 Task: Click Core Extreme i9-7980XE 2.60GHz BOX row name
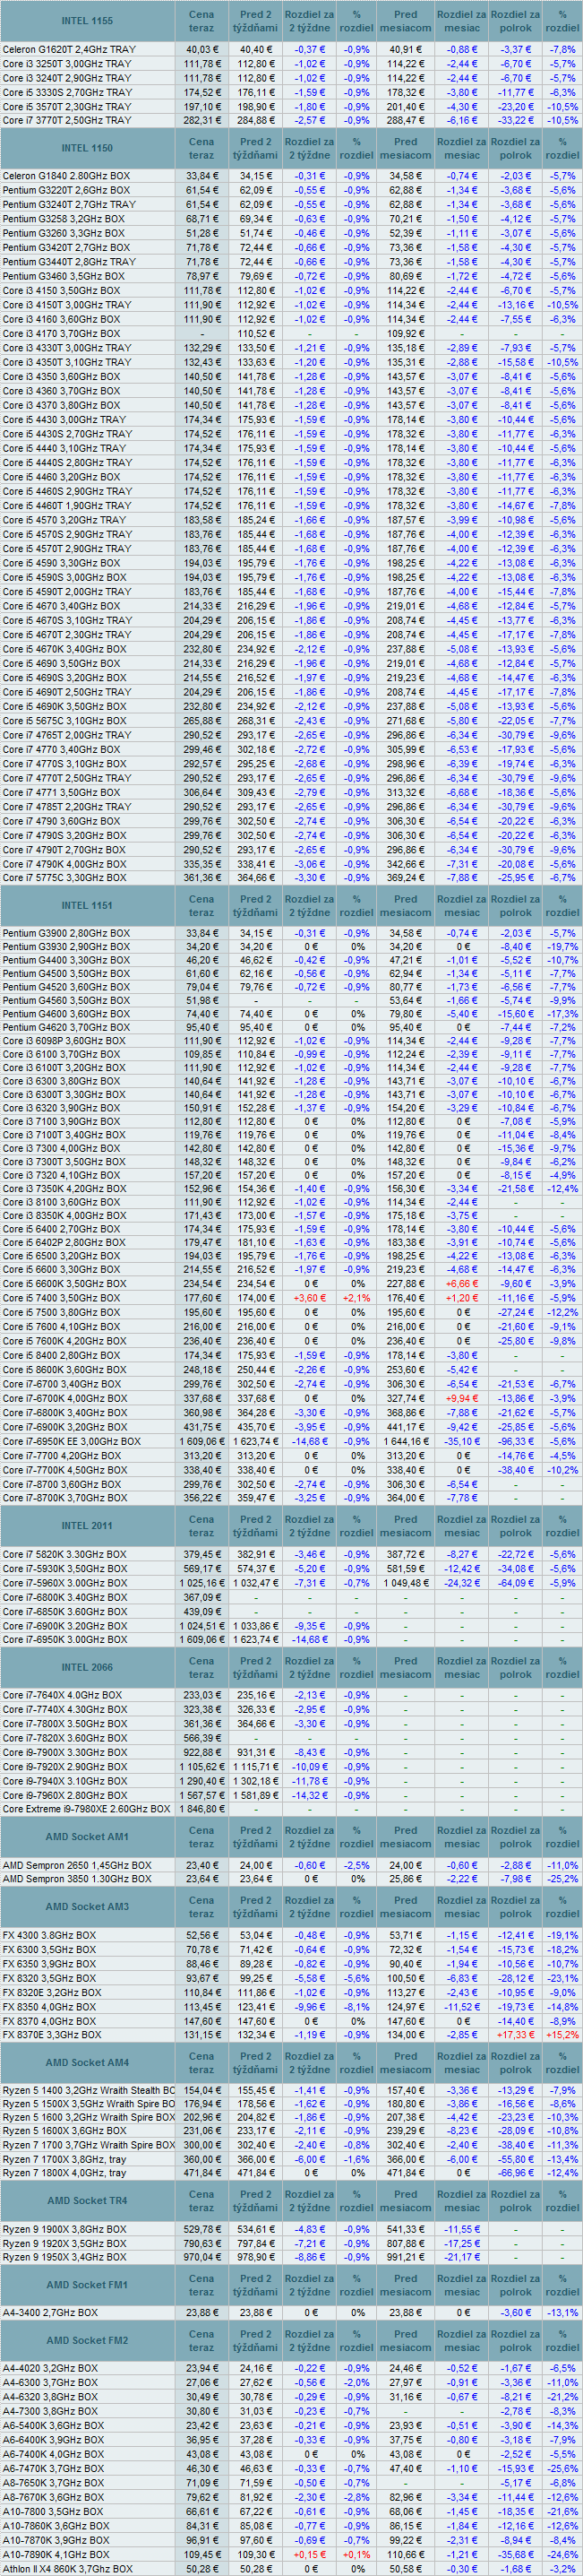point(86,1809)
